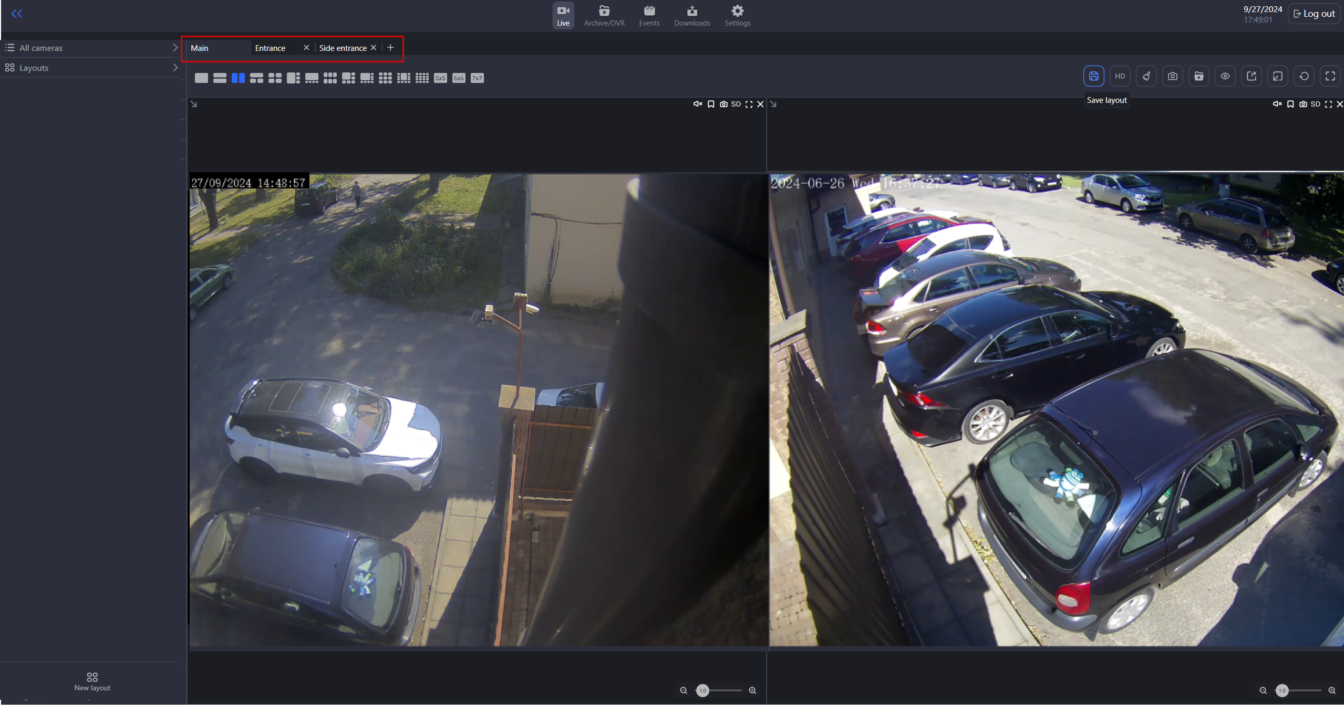Take snapshot of the right camera feed
The height and width of the screenshot is (705, 1344).
pos(1302,104)
